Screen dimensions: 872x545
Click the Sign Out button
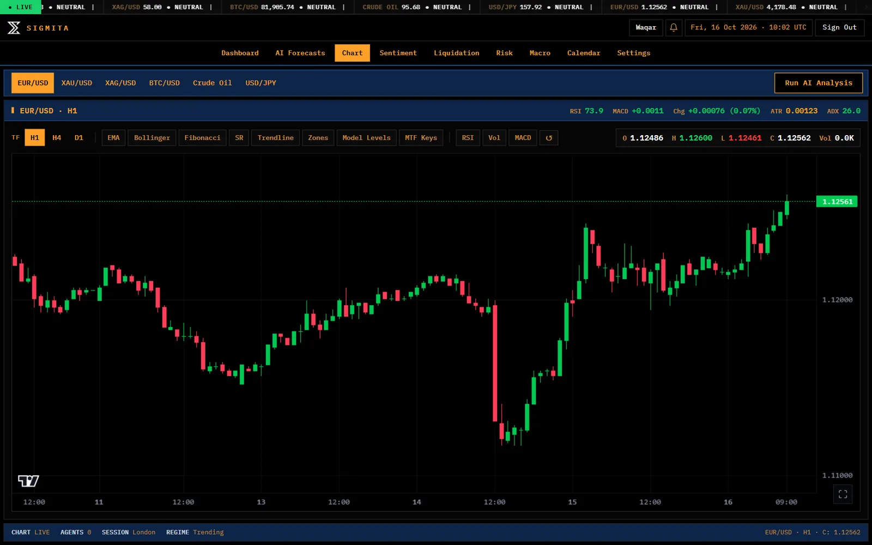[x=839, y=27]
